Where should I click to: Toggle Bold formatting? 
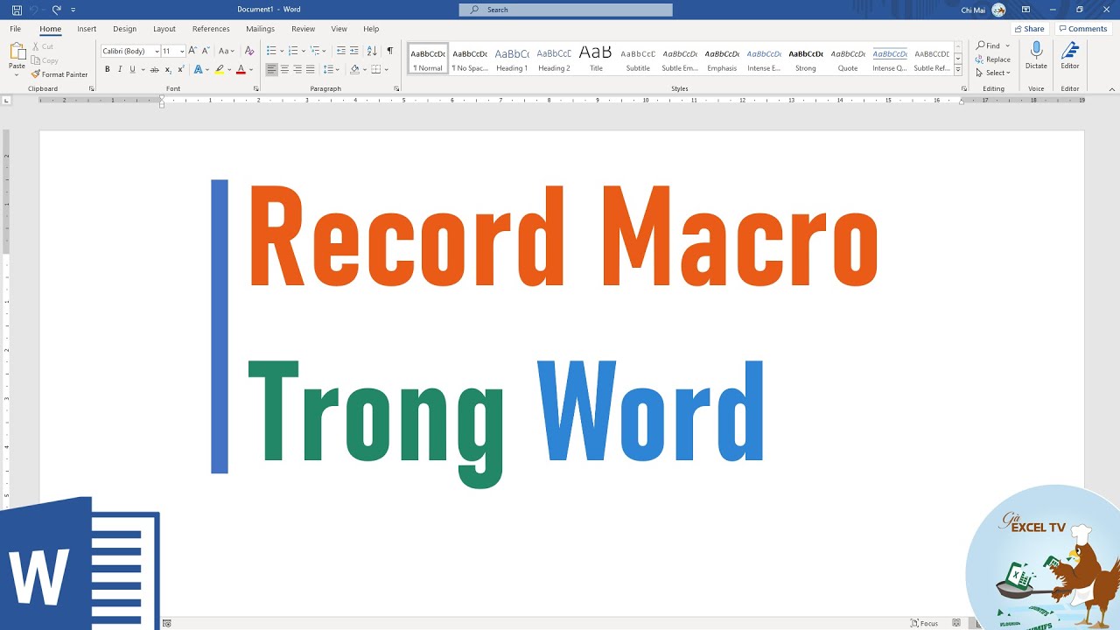click(107, 69)
